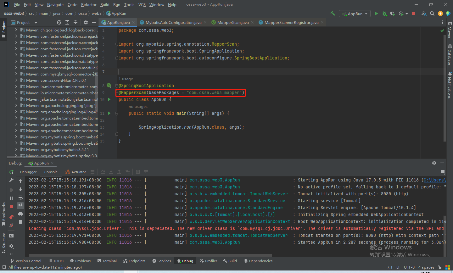Viewport: 453px width, 273px height.
Task: Click the Spring bean gutter icon at @SpringBootApplication
Action: (109, 85)
